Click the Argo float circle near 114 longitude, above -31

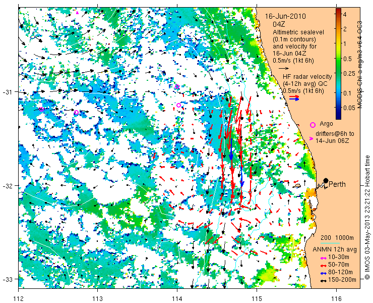[x=177, y=86]
